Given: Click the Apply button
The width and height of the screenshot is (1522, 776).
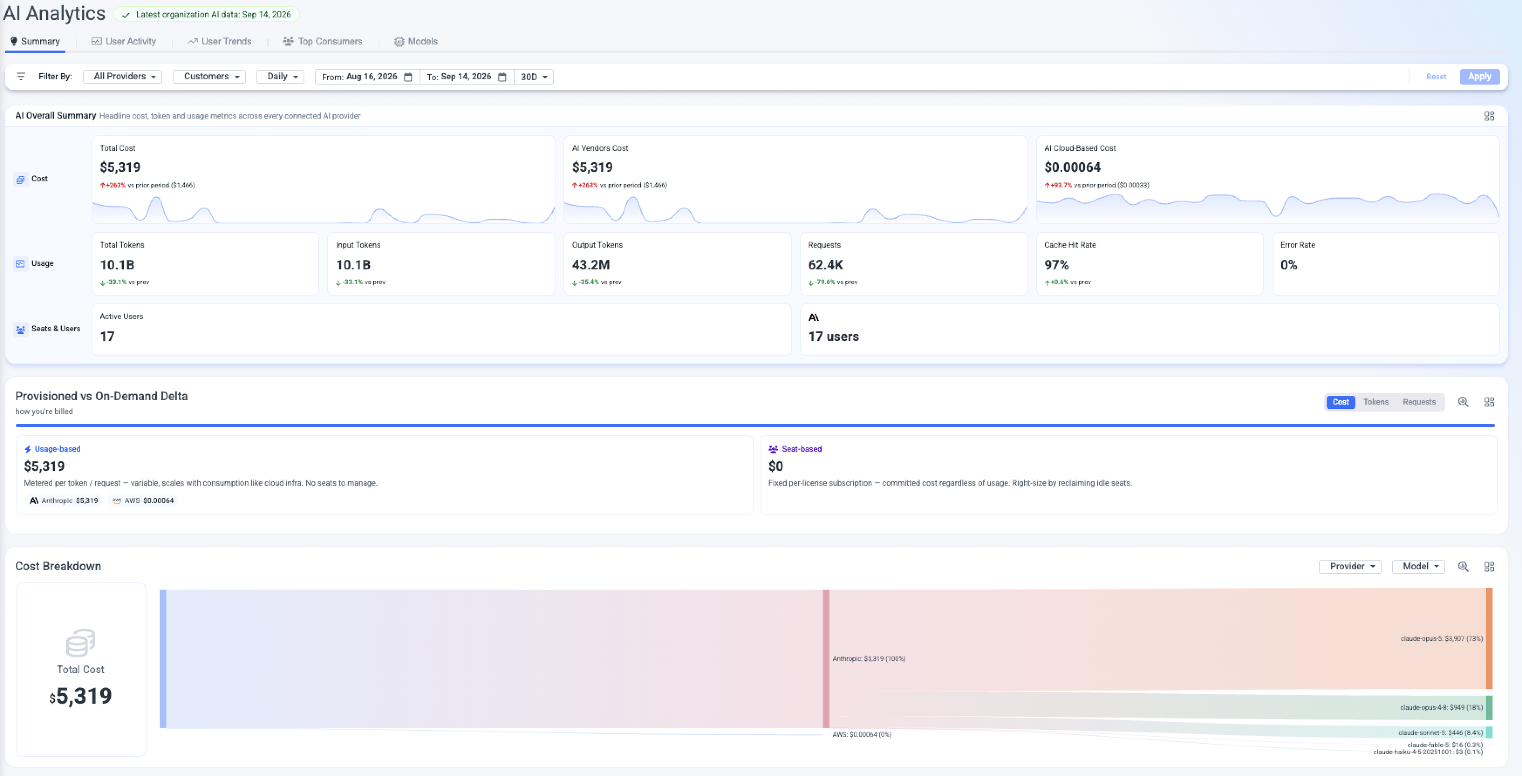Looking at the screenshot, I should click(x=1479, y=76).
